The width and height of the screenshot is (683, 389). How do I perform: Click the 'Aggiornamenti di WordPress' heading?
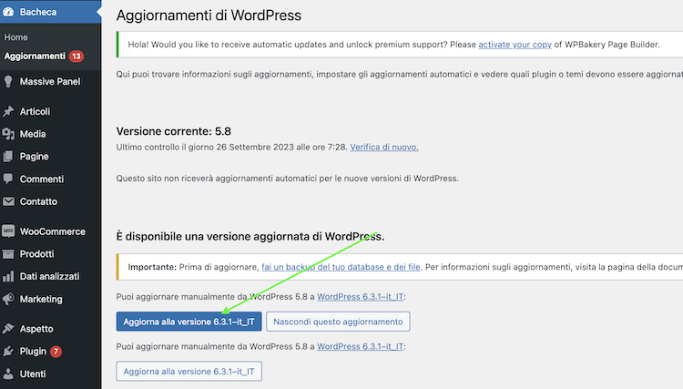(209, 15)
